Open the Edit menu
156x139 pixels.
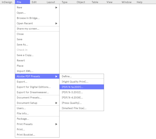(34, 2)
